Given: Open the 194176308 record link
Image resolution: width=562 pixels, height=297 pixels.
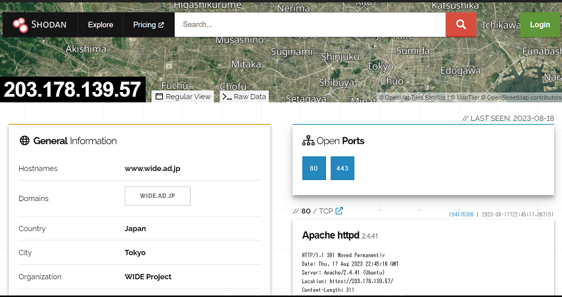Looking at the screenshot, I should pyautogui.click(x=461, y=214).
